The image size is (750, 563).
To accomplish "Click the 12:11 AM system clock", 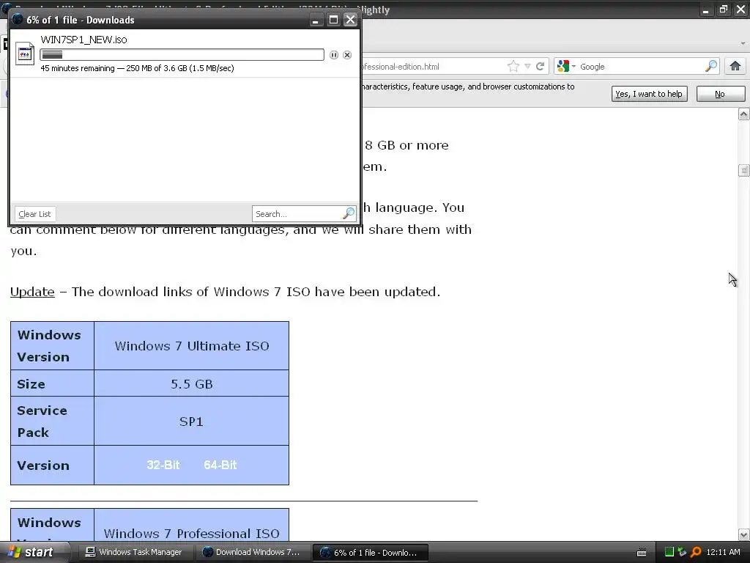I will (723, 552).
